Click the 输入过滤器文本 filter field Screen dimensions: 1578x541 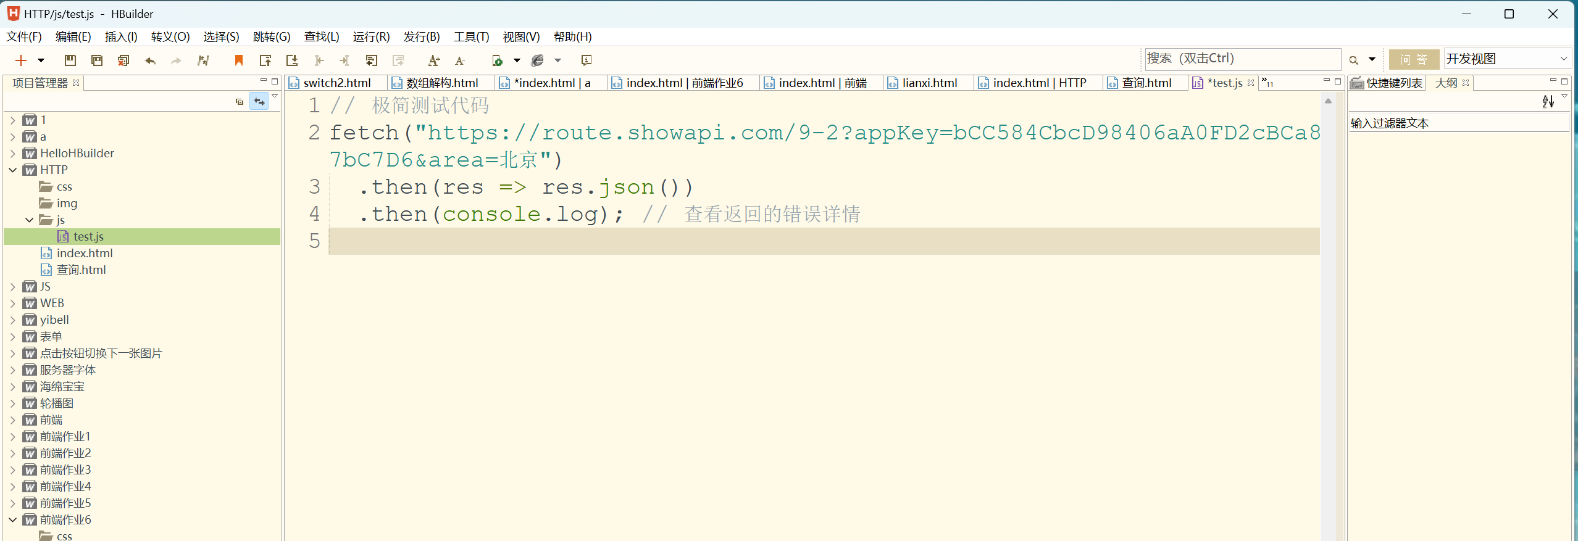click(x=1459, y=123)
